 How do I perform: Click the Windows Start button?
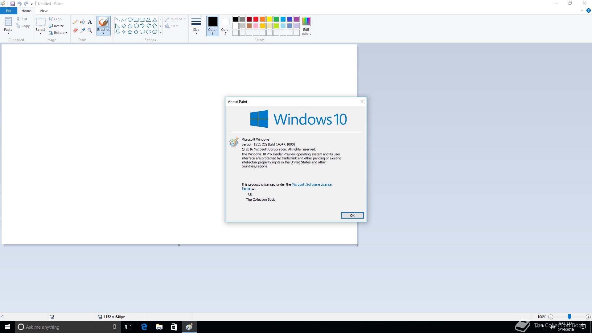pyautogui.click(x=7, y=327)
